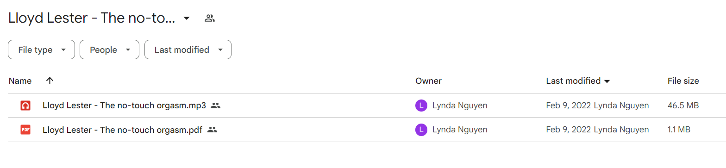
Task: Click shared icon next to the mp3 filename
Action: 215,106
